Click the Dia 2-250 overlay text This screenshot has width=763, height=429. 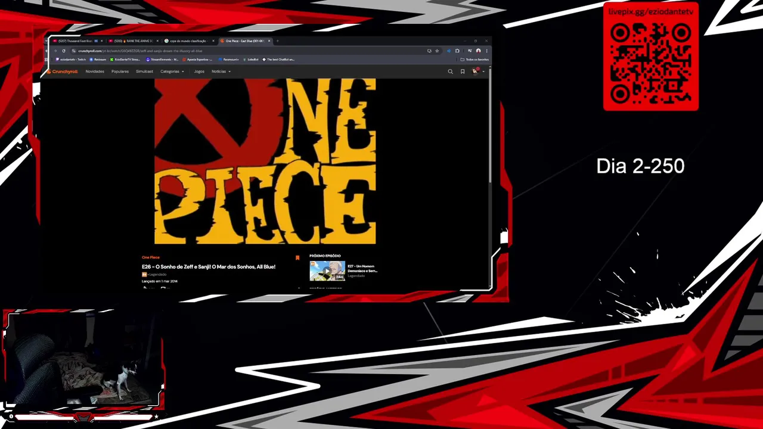click(x=640, y=166)
